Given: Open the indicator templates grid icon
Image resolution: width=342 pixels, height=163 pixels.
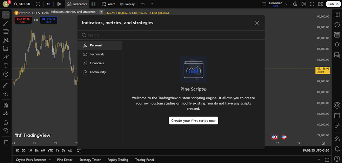Looking at the screenshot, I should click(x=94, y=4).
